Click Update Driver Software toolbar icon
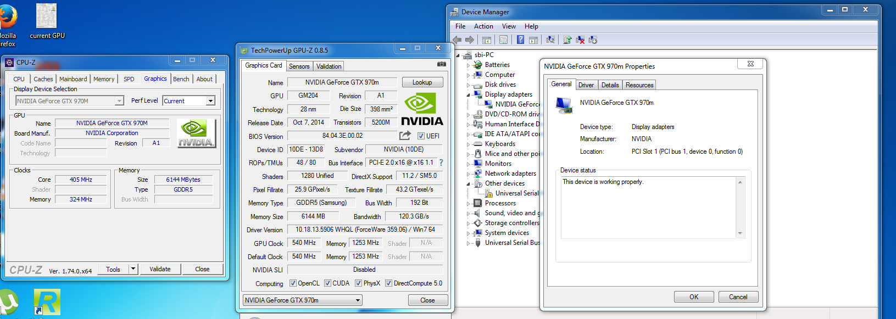The width and height of the screenshot is (896, 319). tap(567, 40)
